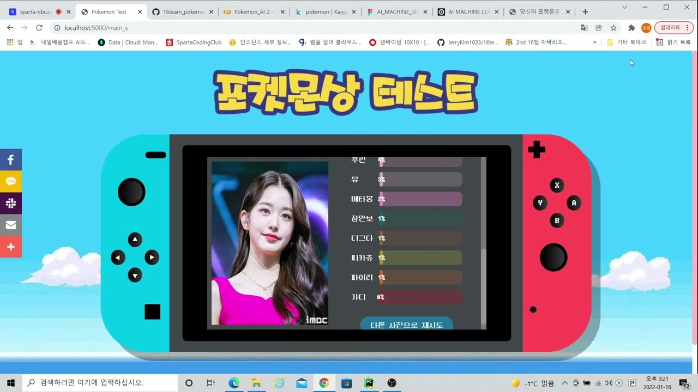Image resolution: width=698 pixels, height=392 pixels.
Task: Click the right arrow on the left controller
Action: pos(152,258)
